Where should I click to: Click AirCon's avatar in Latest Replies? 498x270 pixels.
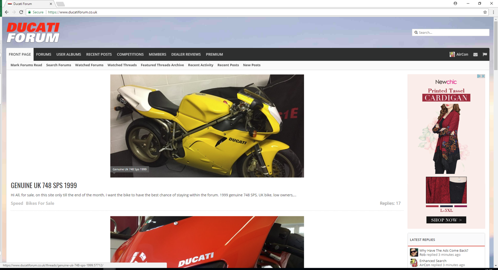pyautogui.click(x=414, y=263)
